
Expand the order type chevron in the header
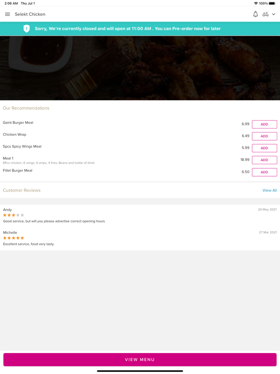[274, 14]
